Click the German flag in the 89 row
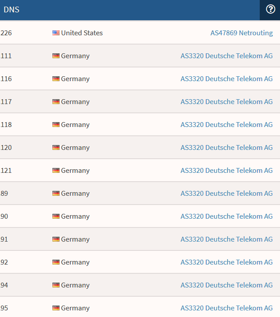 pyautogui.click(x=56, y=194)
